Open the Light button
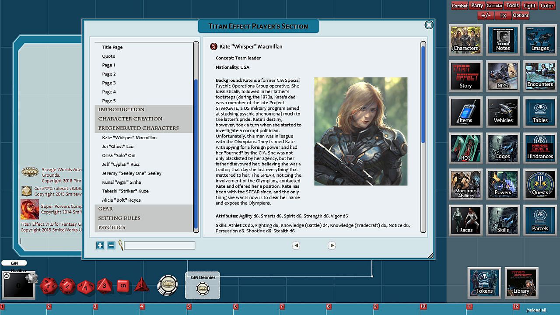Image resolution: width=560 pixels, height=315 pixels. click(x=529, y=6)
